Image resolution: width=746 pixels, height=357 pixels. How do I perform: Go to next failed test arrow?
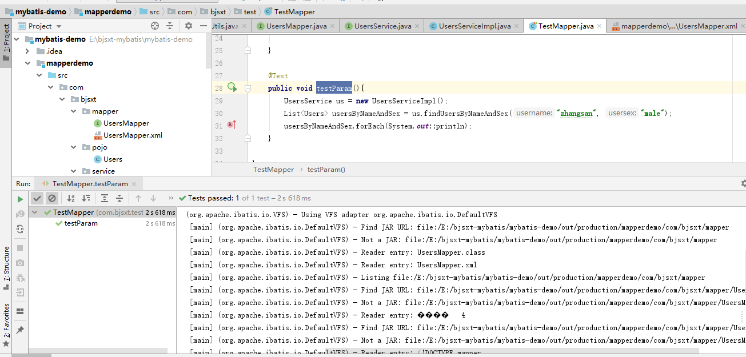(153, 198)
